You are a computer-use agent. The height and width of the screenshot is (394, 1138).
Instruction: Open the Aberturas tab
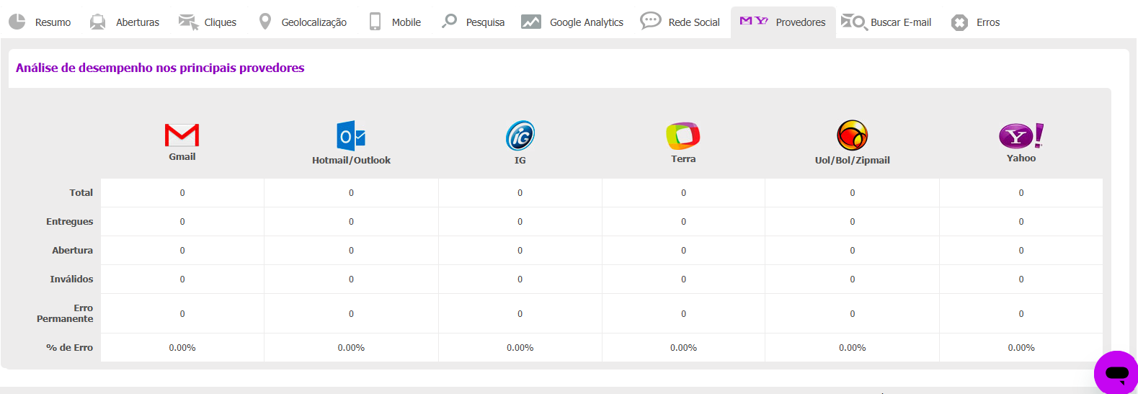click(138, 22)
